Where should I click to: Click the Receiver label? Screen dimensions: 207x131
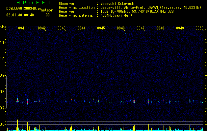click(67, 11)
